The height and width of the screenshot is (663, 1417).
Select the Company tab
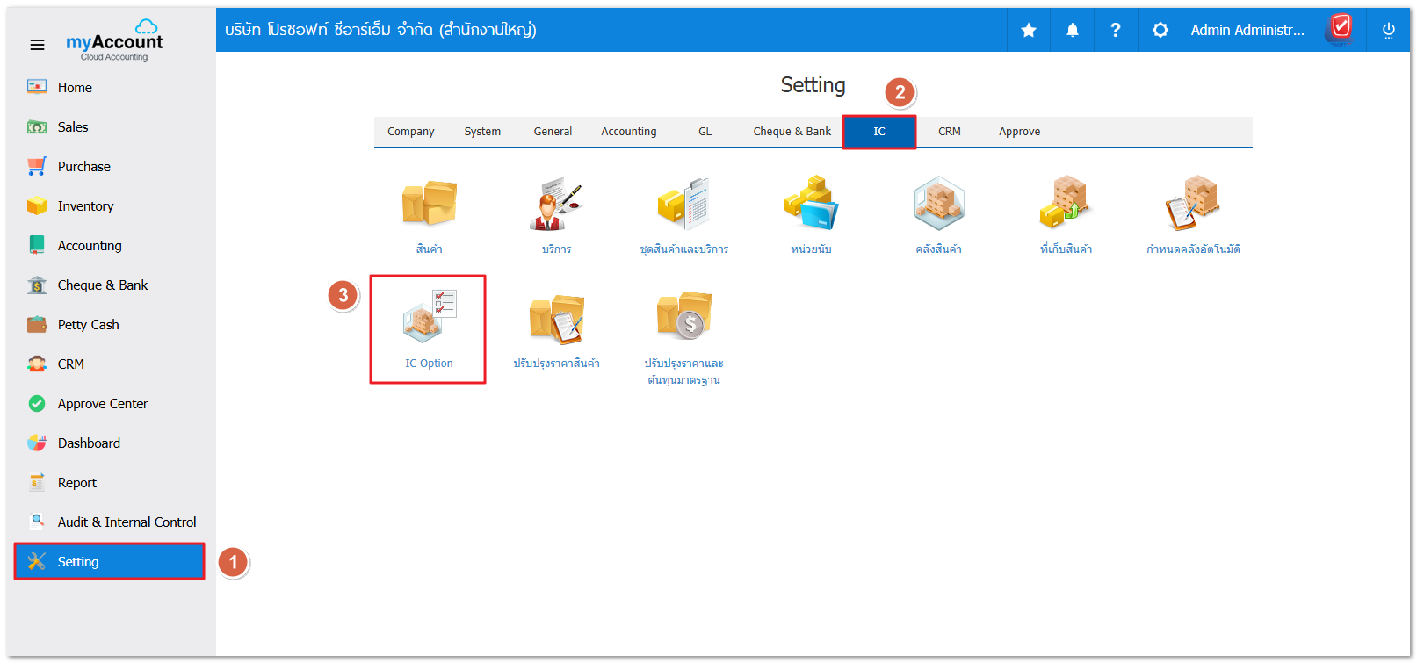[410, 132]
